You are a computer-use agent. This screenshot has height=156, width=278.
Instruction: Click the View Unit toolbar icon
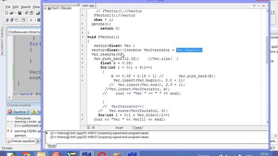click(7, 20)
